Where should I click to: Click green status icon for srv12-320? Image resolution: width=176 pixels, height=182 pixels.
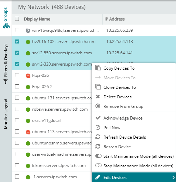(x=28, y=65)
